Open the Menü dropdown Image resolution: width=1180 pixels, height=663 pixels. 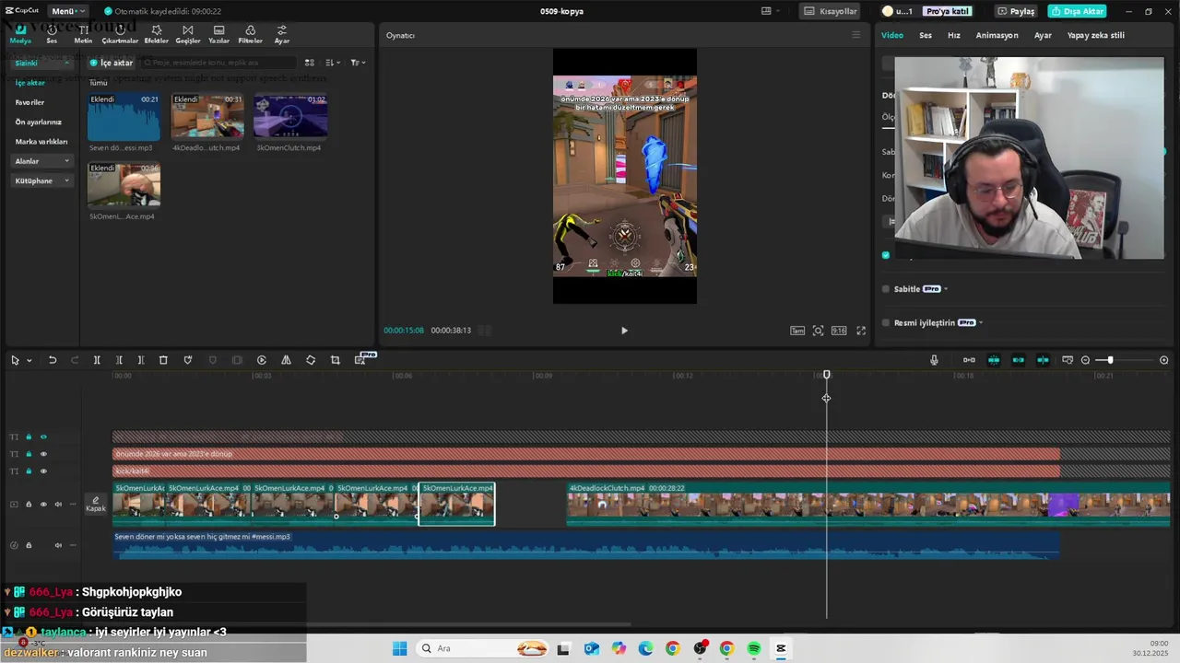(x=67, y=11)
